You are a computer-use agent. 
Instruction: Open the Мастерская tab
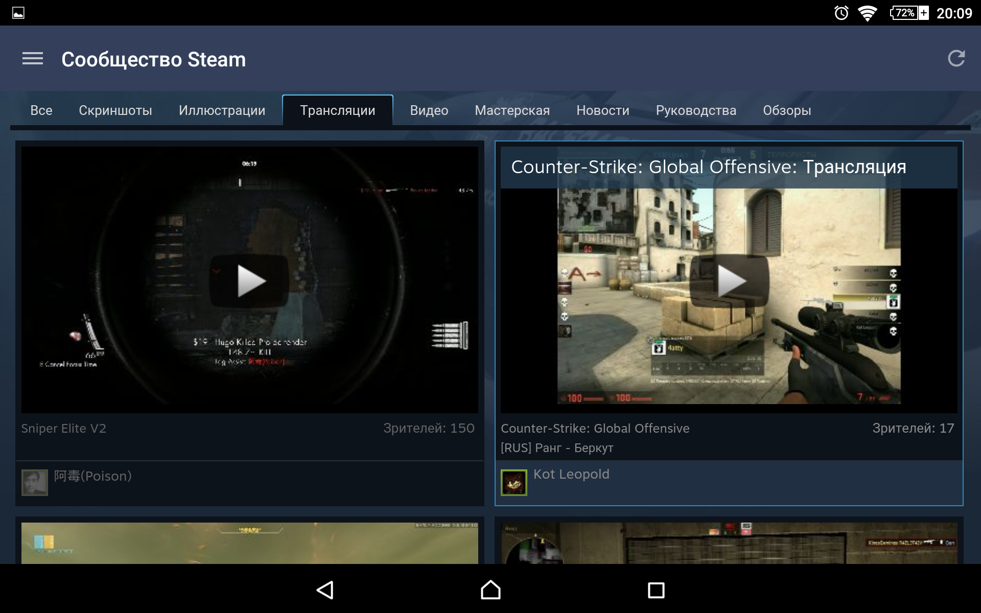coord(512,110)
